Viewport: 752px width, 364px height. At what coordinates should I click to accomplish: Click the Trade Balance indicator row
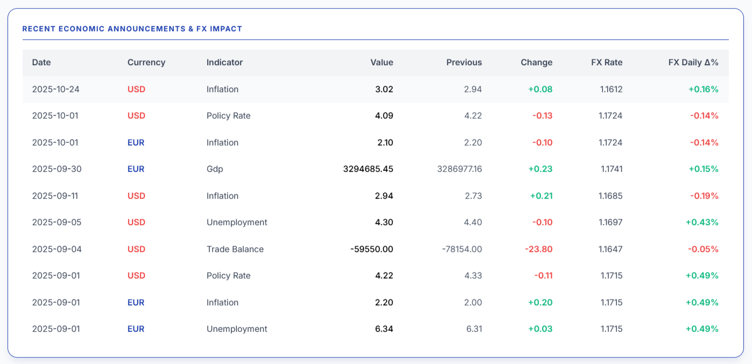click(x=235, y=249)
